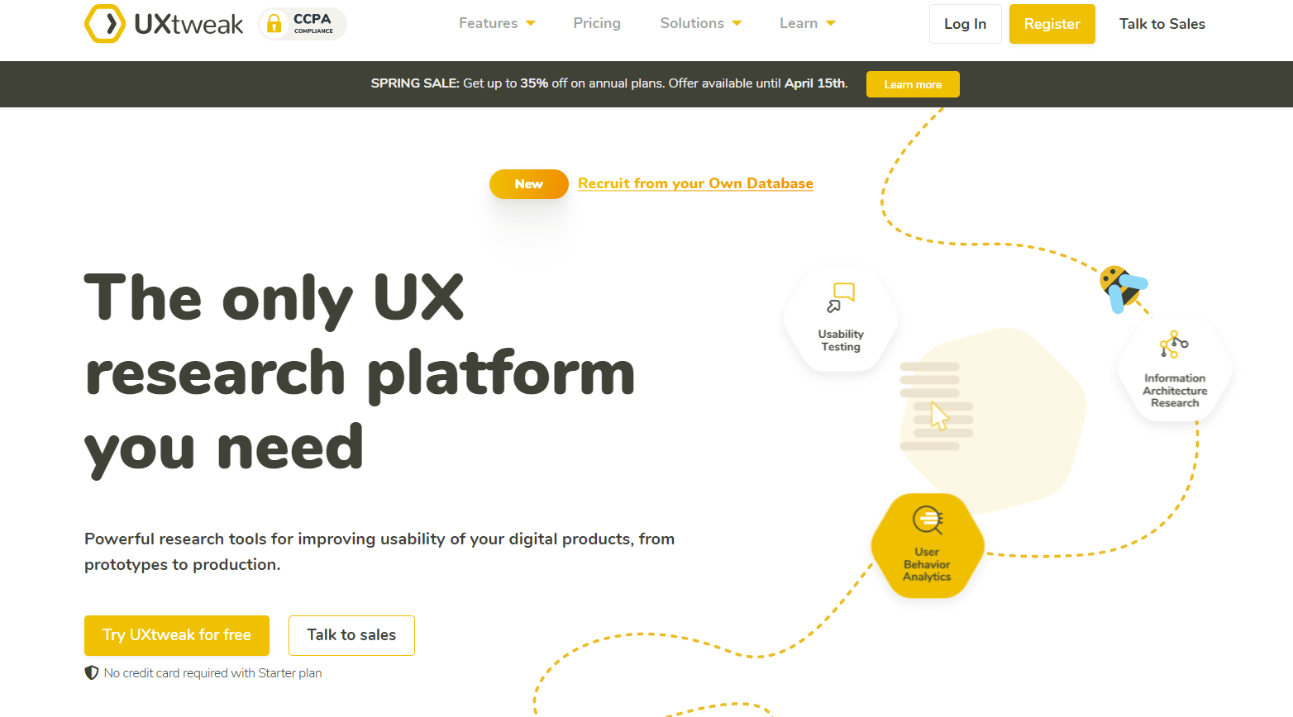The height and width of the screenshot is (717, 1293).
Task: Click the yellow Register button
Action: pyautogui.click(x=1052, y=24)
